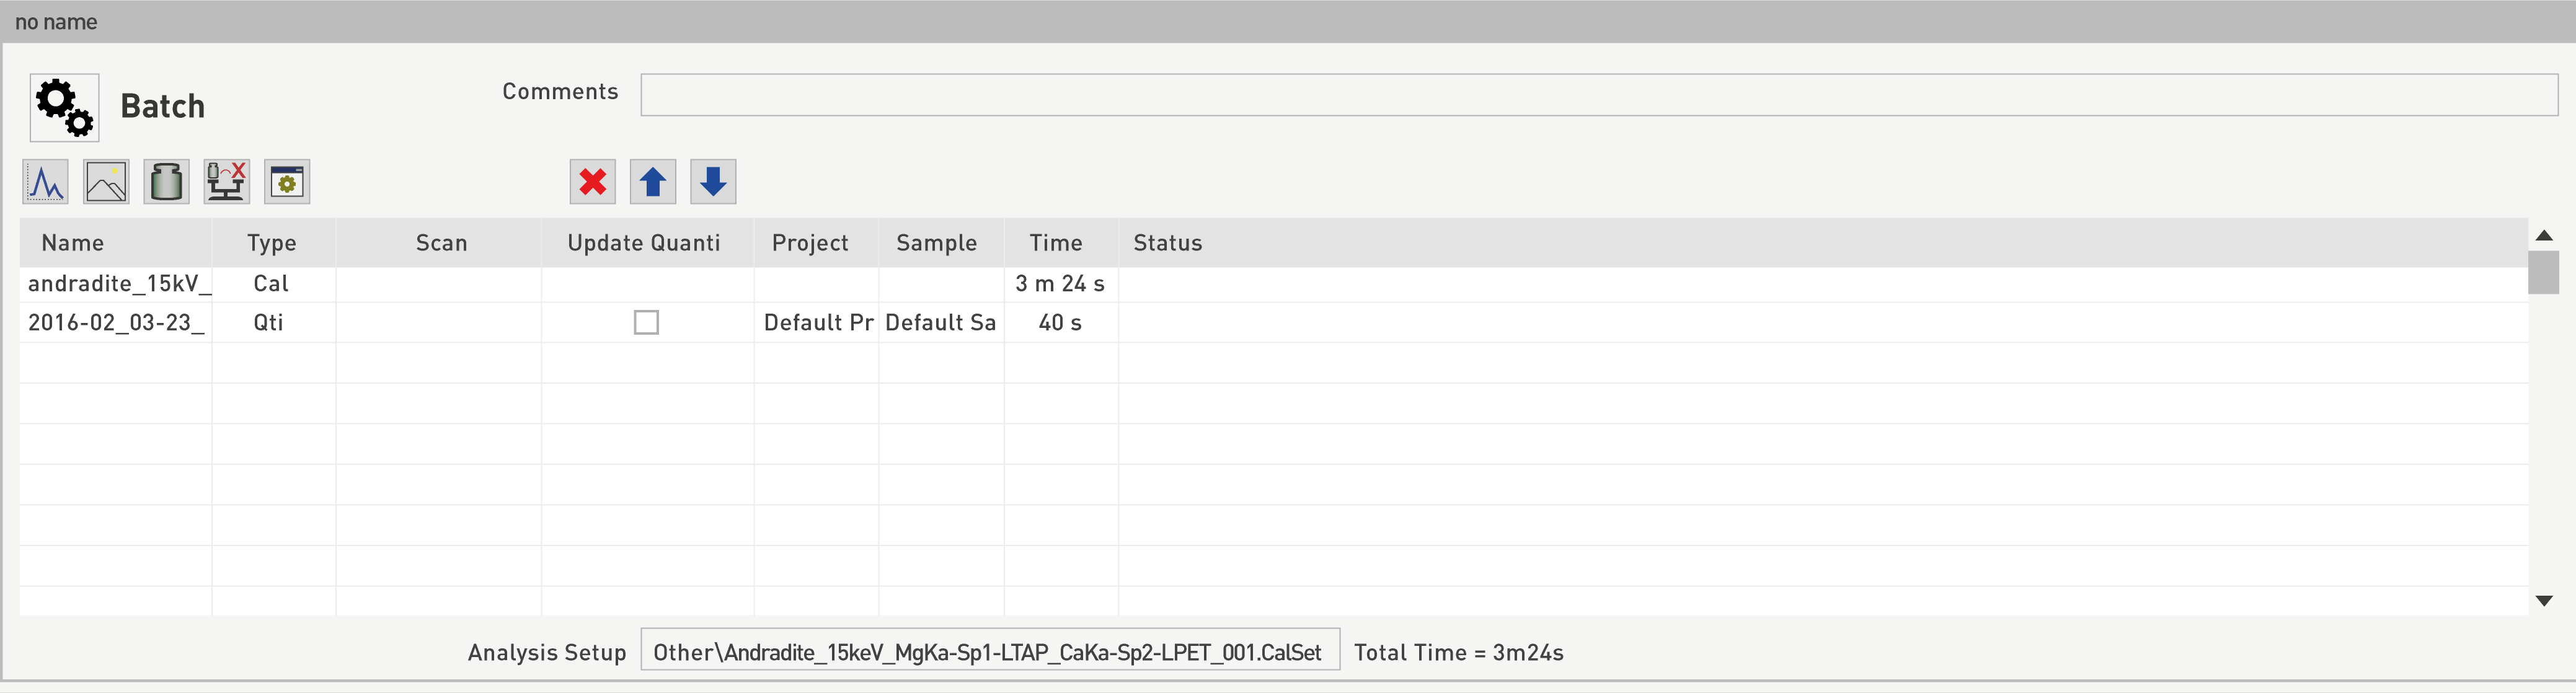Open the window settings gear icon
The image size is (2576, 693).
click(287, 182)
